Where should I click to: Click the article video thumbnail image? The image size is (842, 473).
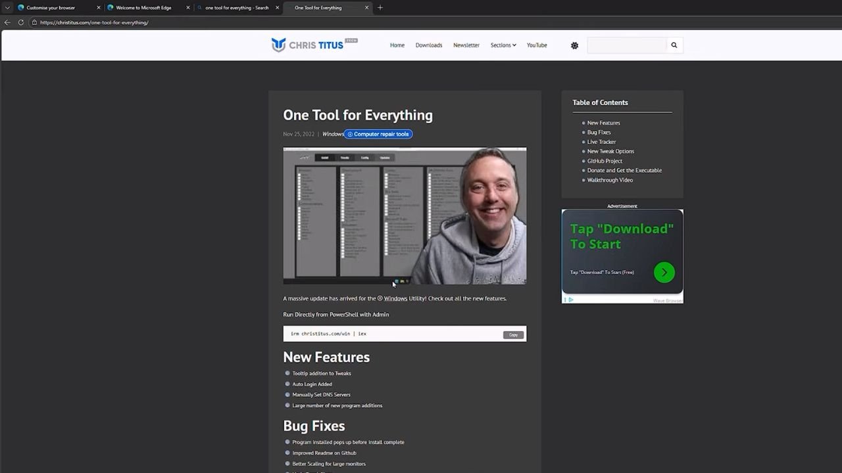[405, 215]
